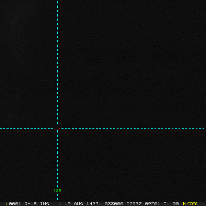The height and width of the screenshot is (206, 206).
Task: Click the AUG month text
Action: (78, 204)
